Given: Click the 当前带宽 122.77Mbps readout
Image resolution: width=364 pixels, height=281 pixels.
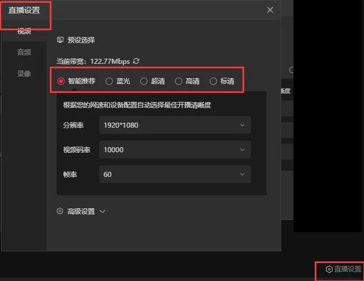Looking at the screenshot, I should click(93, 60).
